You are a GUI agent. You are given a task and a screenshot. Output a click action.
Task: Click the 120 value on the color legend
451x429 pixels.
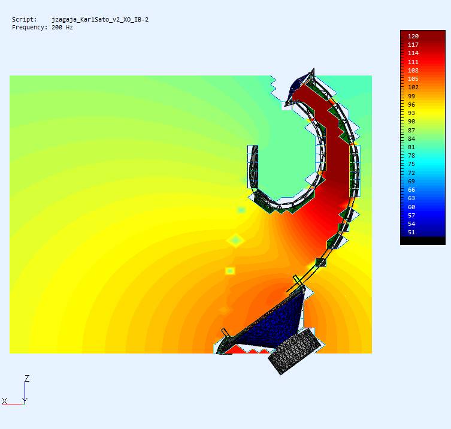click(413, 37)
